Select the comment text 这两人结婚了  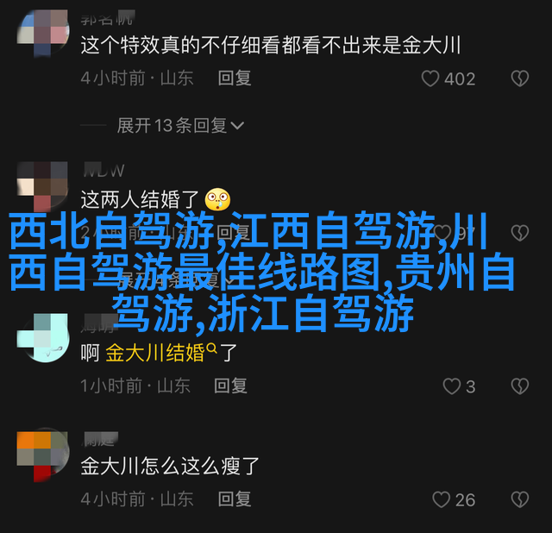pyautogui.click(x=141, y=199)
